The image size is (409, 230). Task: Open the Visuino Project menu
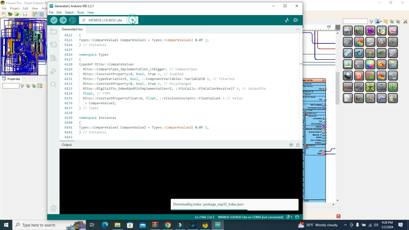pyautogui.click(x=15, y=8)
